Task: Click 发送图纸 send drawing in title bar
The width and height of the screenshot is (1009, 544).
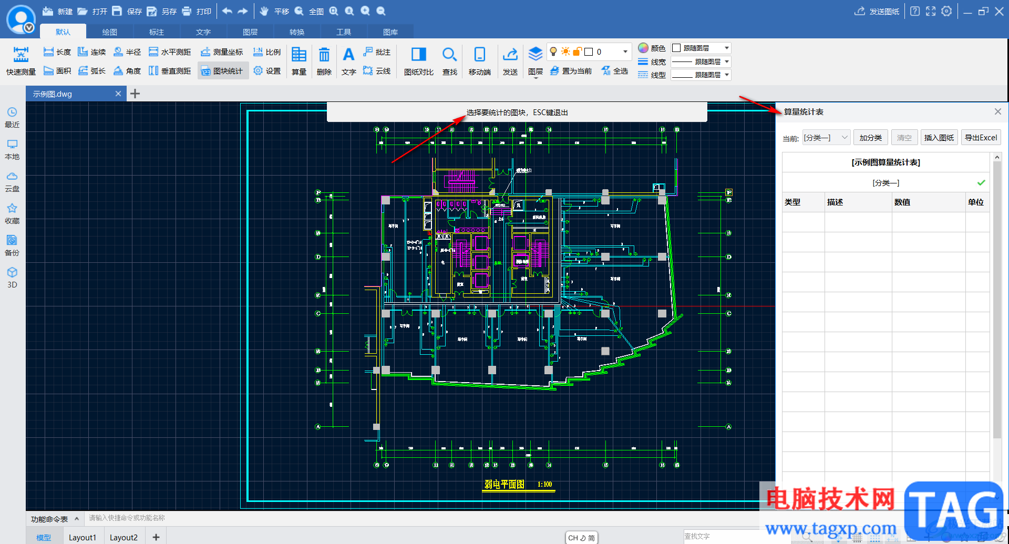Action: (x=877, y=11)
